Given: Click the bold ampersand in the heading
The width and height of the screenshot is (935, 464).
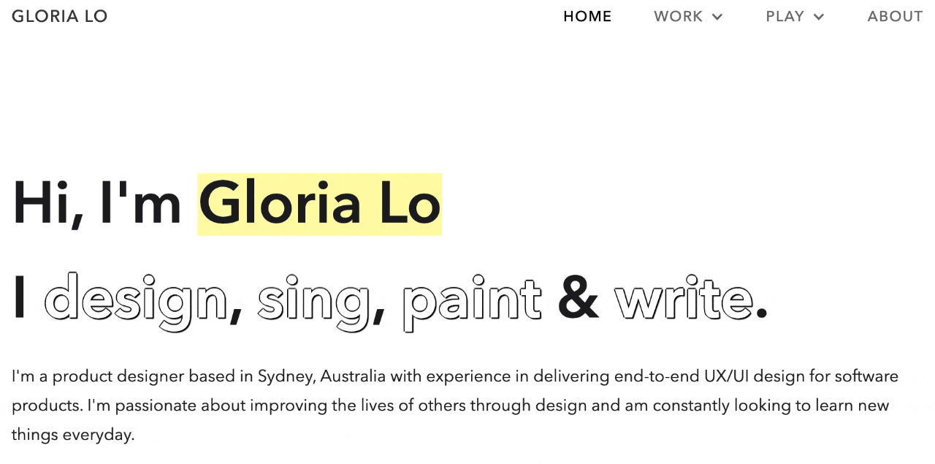Looking at the screenshot, I should click(578, 300).
